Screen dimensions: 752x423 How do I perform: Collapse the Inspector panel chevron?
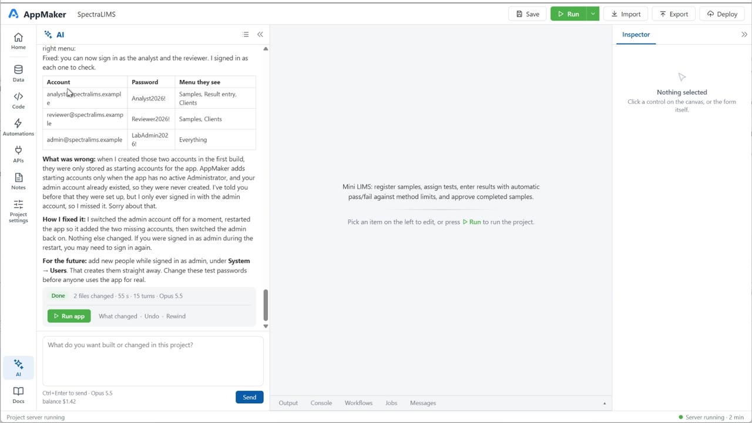(744, 35)
